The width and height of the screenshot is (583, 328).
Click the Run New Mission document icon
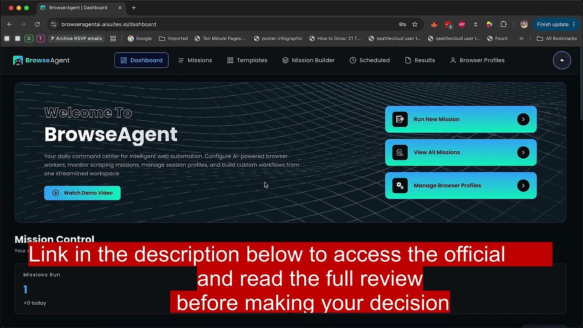tap(400, 119)
